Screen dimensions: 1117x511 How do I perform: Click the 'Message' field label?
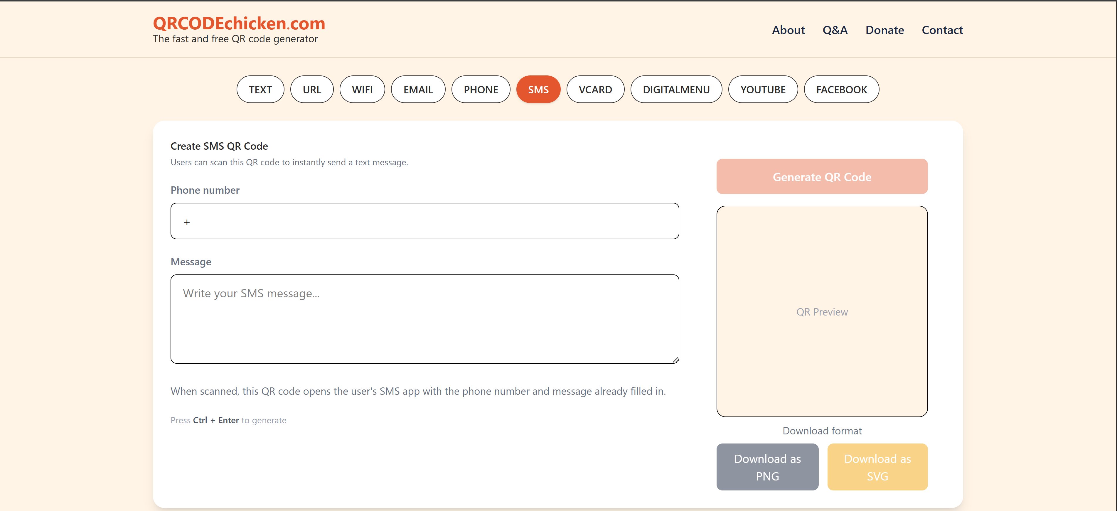click(191, 262)
